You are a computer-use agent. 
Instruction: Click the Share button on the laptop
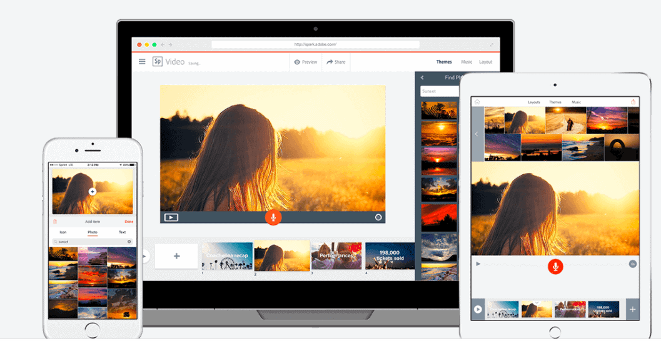[x=336, y=62]
